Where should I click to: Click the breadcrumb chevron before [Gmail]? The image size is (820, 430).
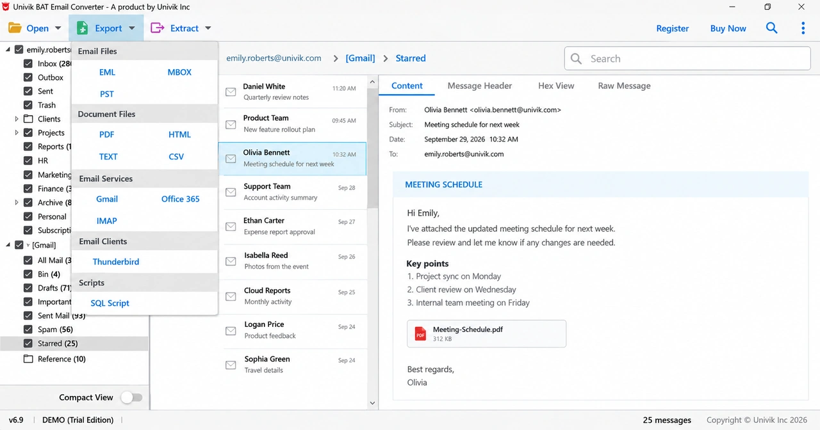point(336,58)
